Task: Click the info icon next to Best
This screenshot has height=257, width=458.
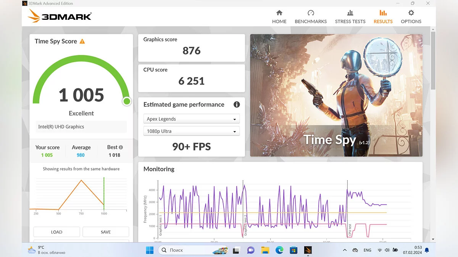Action: pos(121,147)
